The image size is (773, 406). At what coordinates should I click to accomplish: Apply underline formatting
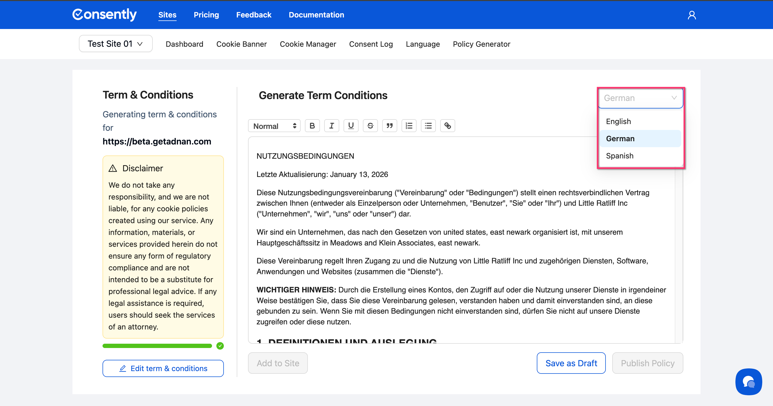351,126
